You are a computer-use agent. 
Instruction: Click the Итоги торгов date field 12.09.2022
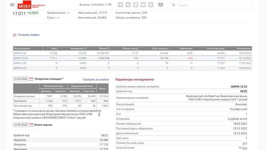coord(21,125)
